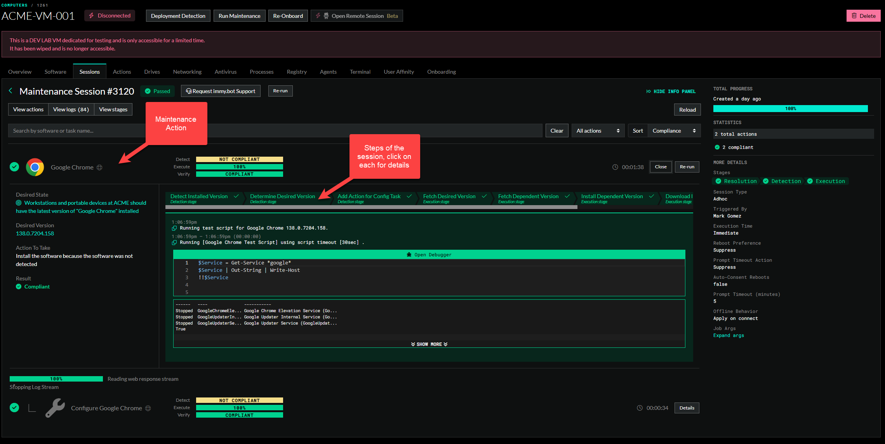Screen dimensions: 885x444
Task: Open the Debugger bar with bug icon
Action: tap(429, 255)
